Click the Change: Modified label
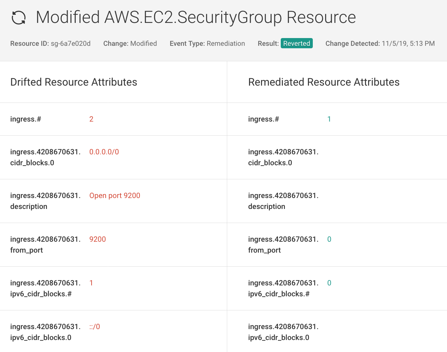 [130, 43]
